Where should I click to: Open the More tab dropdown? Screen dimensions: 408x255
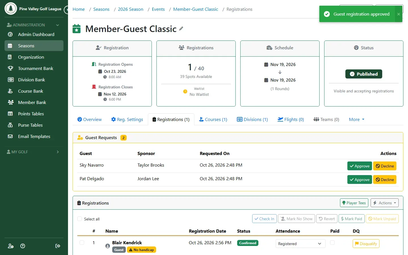click(x=356, y=119)
